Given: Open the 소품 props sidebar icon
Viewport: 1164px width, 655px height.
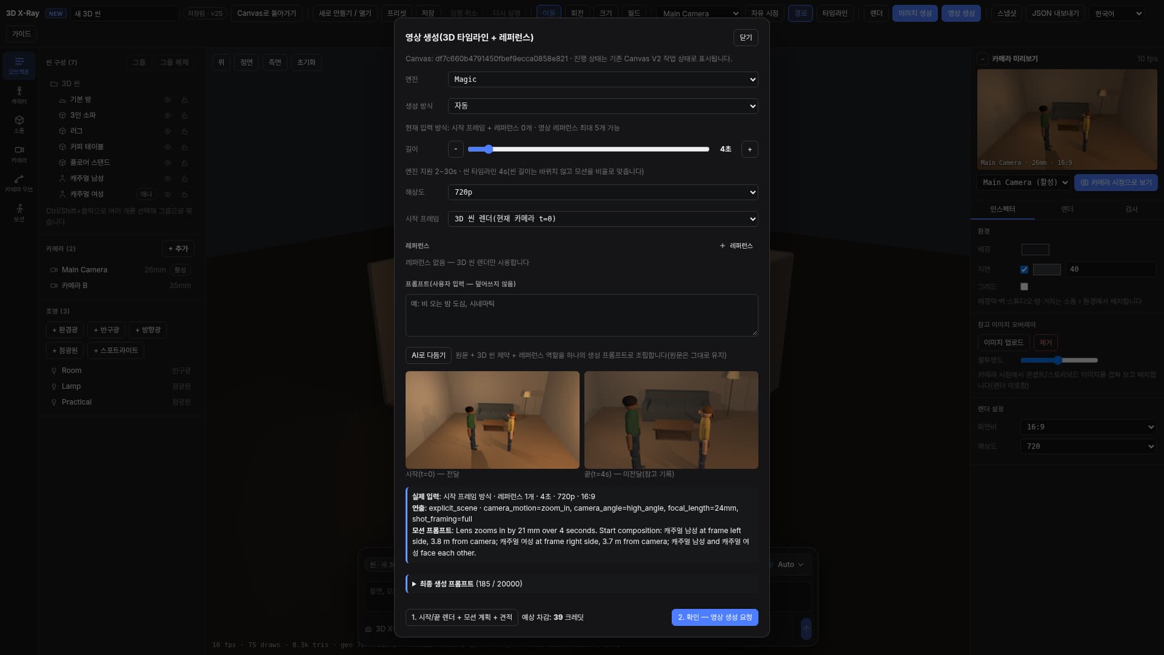Looking at the screenshot, I should coord(19,125).
